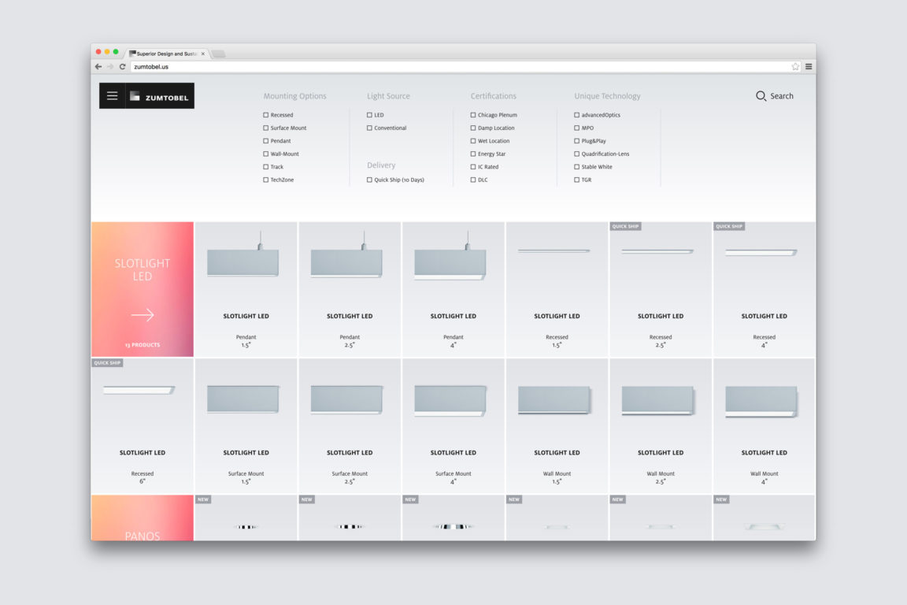Close the Superior Design browser tab

(203, 54)
